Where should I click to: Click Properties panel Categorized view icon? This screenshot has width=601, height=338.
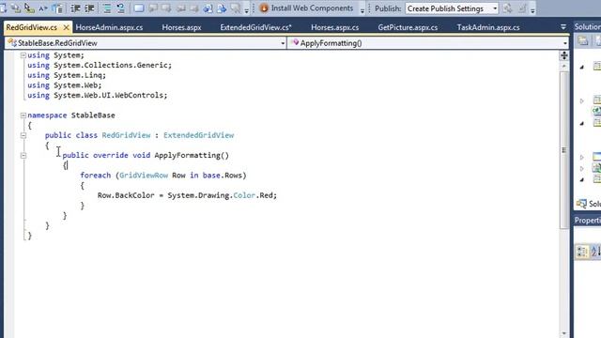[582, 252]
